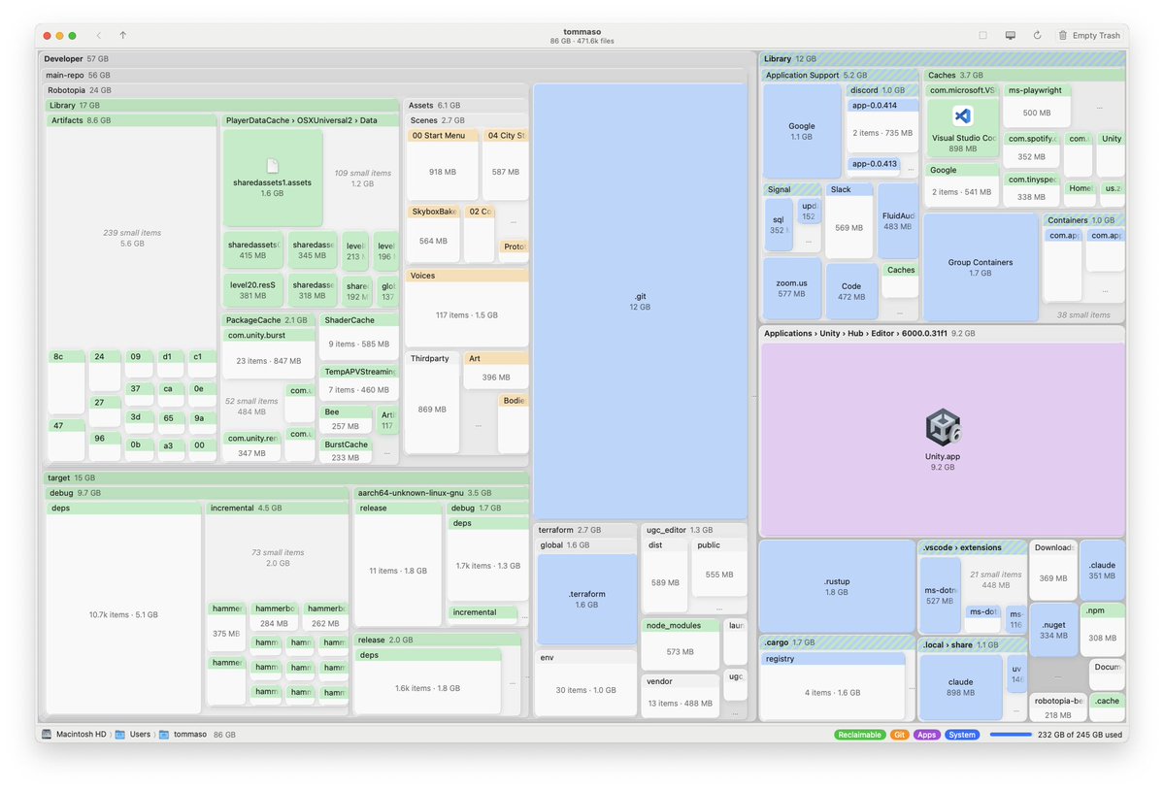1164x789 pixels.
Task: Click Users label in path bar
Action: coord(140,734)
